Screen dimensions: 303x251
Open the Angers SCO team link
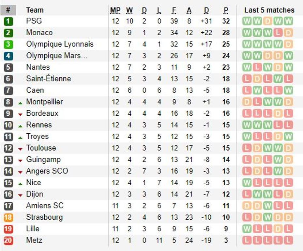coord(47,171)
